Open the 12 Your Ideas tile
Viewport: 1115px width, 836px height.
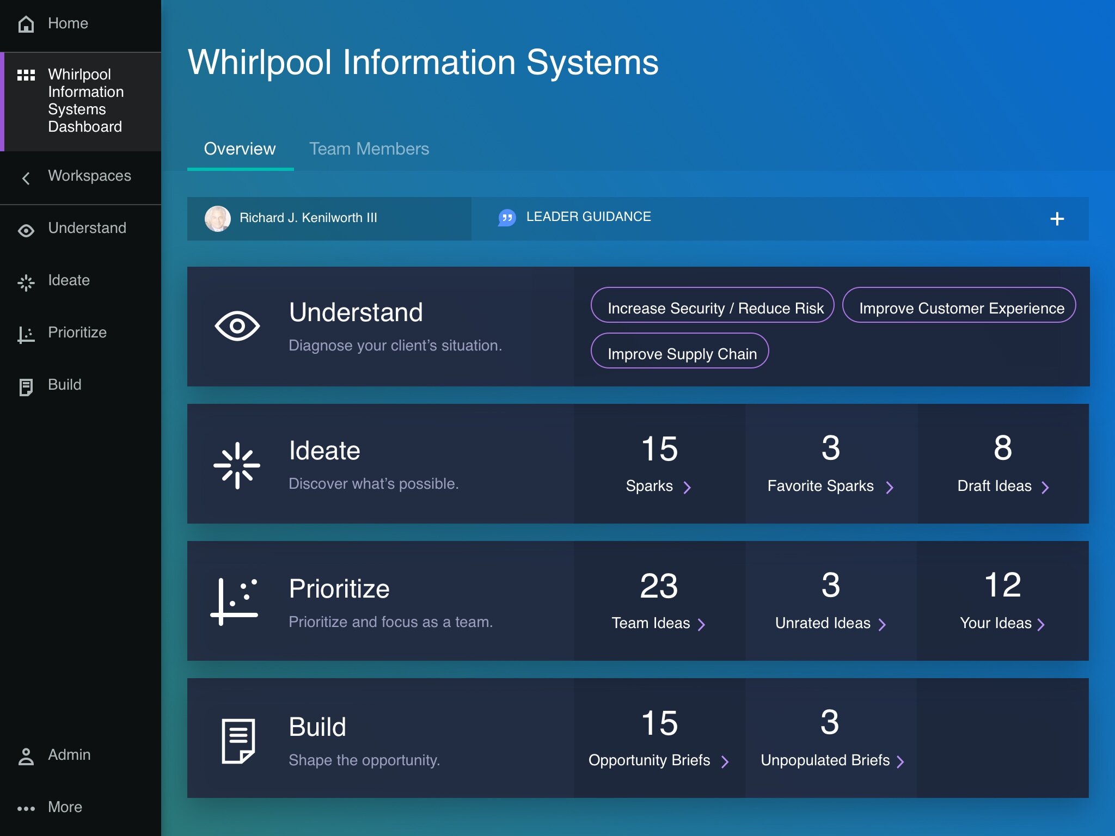click(1003, 601)
